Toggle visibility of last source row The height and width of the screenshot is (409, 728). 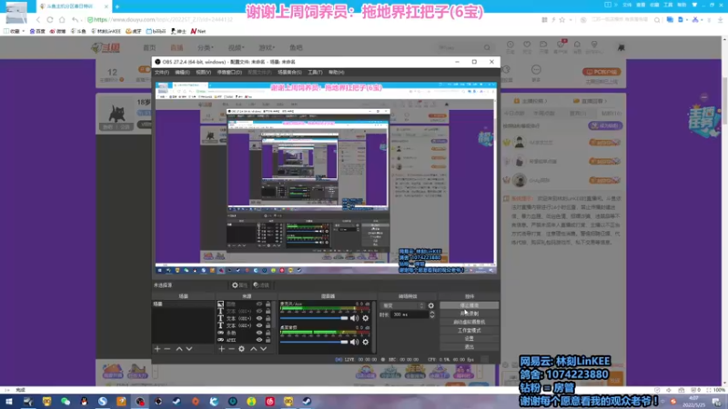tap(259, 340)
